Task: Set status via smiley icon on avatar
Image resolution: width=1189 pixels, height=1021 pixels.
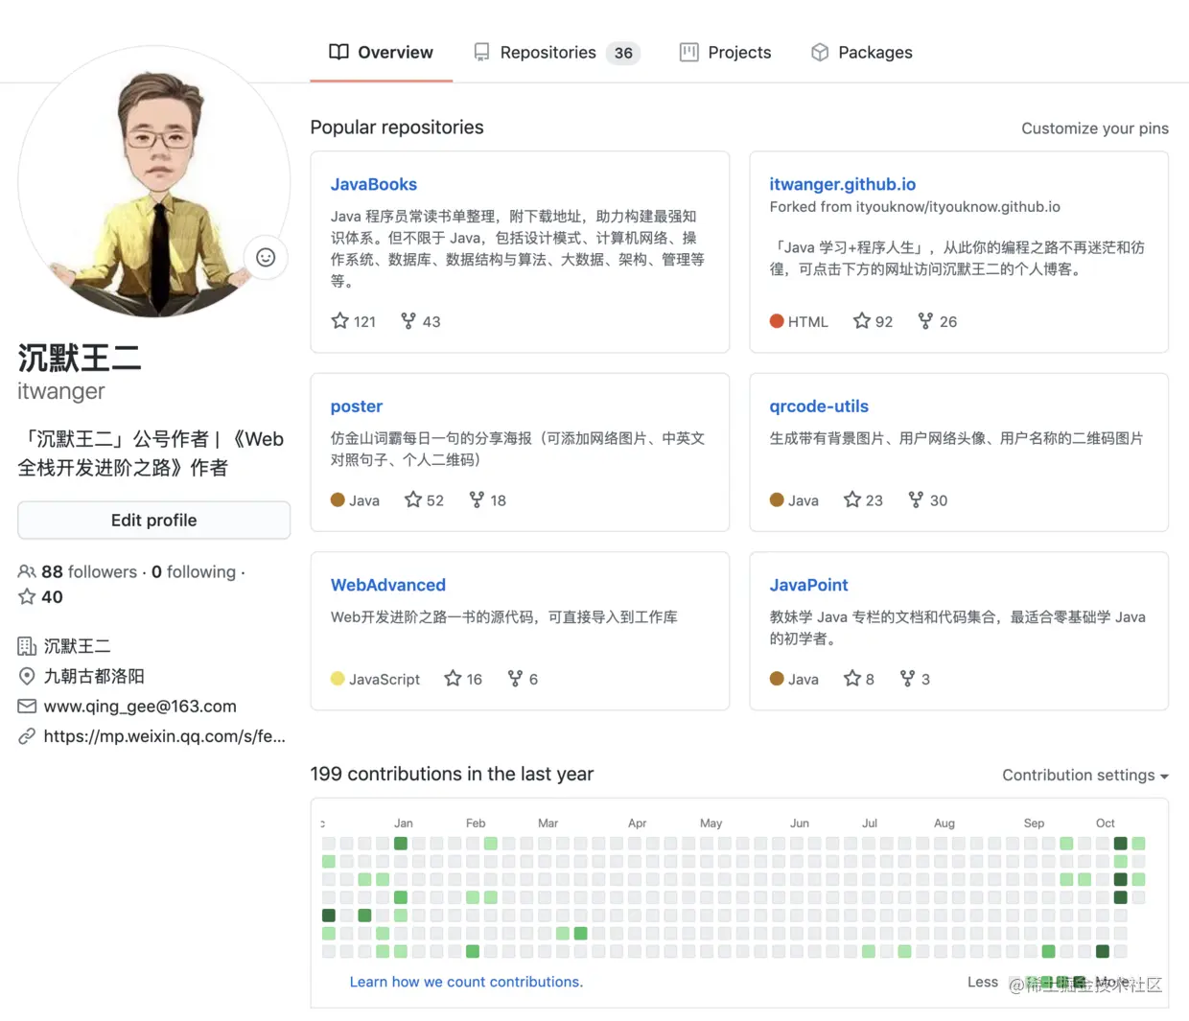Action: pyautogui.click(x=266, y=257)
